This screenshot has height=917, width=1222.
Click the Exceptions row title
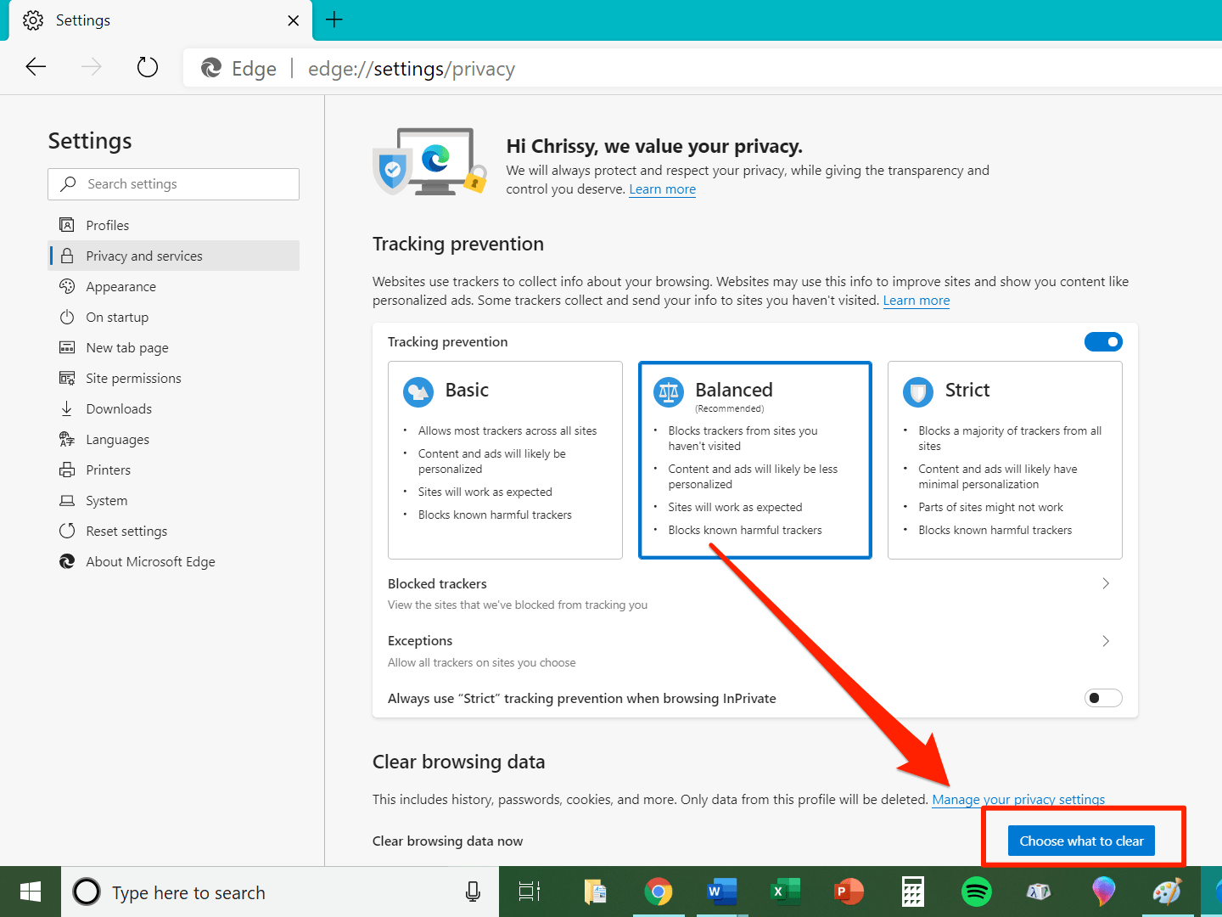point(420,641)
